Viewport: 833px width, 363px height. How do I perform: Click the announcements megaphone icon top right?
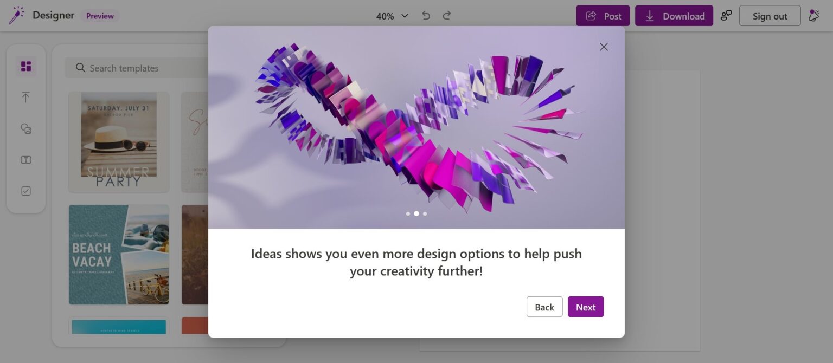[813, 16]
